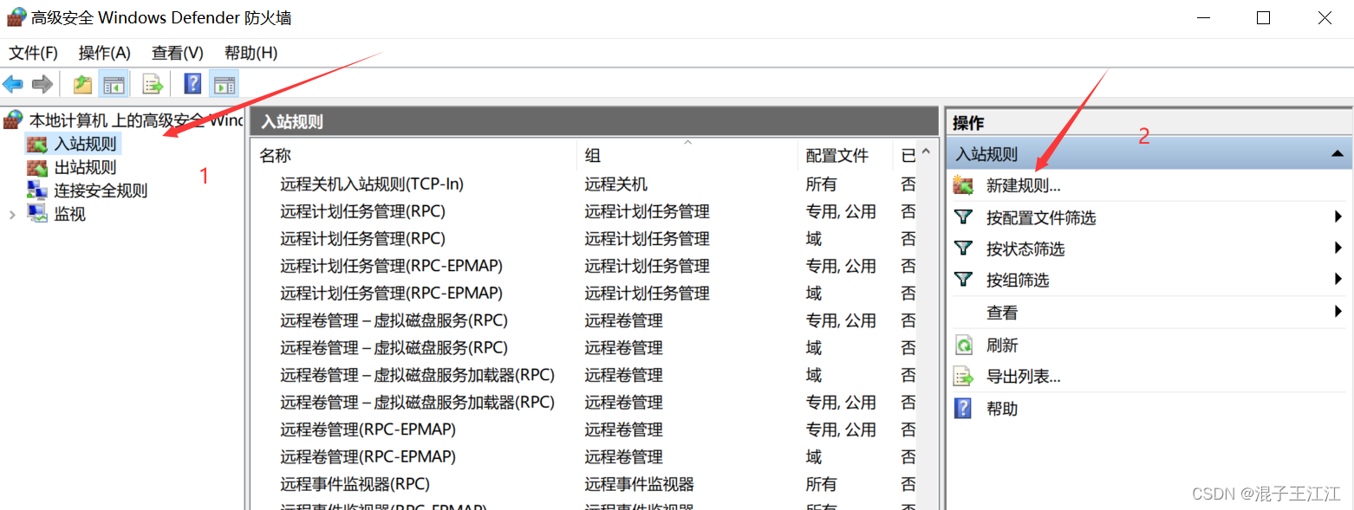The image size is (1354, 510).
Task: Click the blue question mark Help toolbar icon
Action: (192, 84)
